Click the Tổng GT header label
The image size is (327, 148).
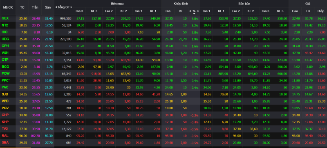pyautogui.click(x=64, y=7)
